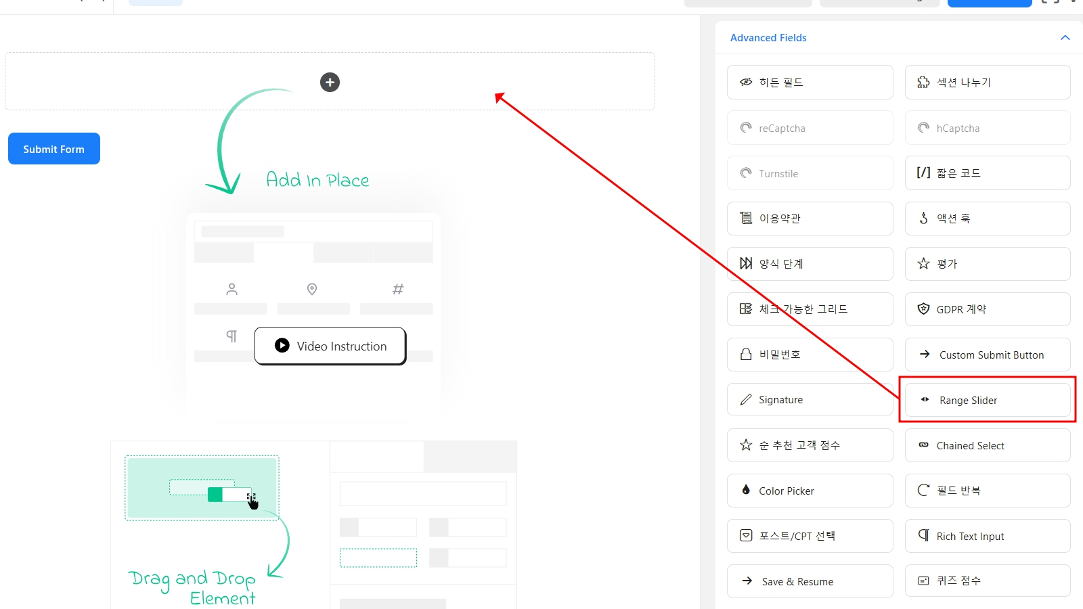
Task: Click the Submit Form button
Action: click(54, 148)
